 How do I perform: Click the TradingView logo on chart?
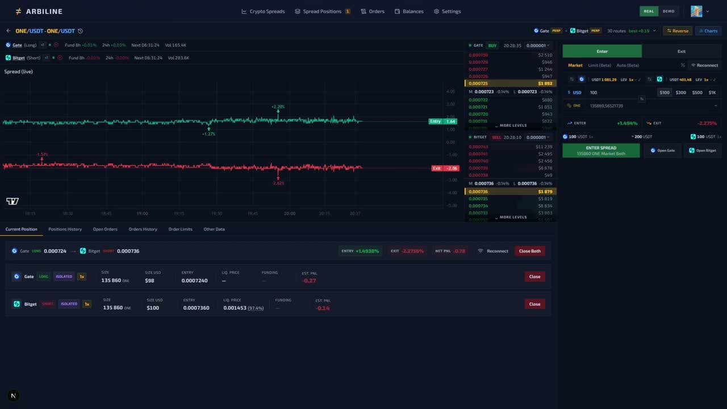pyautogui.click(x=12, y=201)
